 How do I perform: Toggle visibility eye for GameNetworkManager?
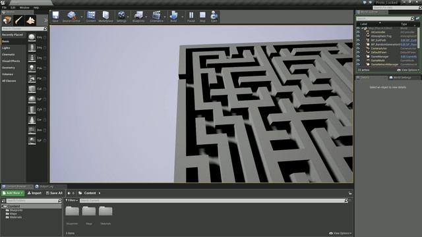(x=358, y=65)
